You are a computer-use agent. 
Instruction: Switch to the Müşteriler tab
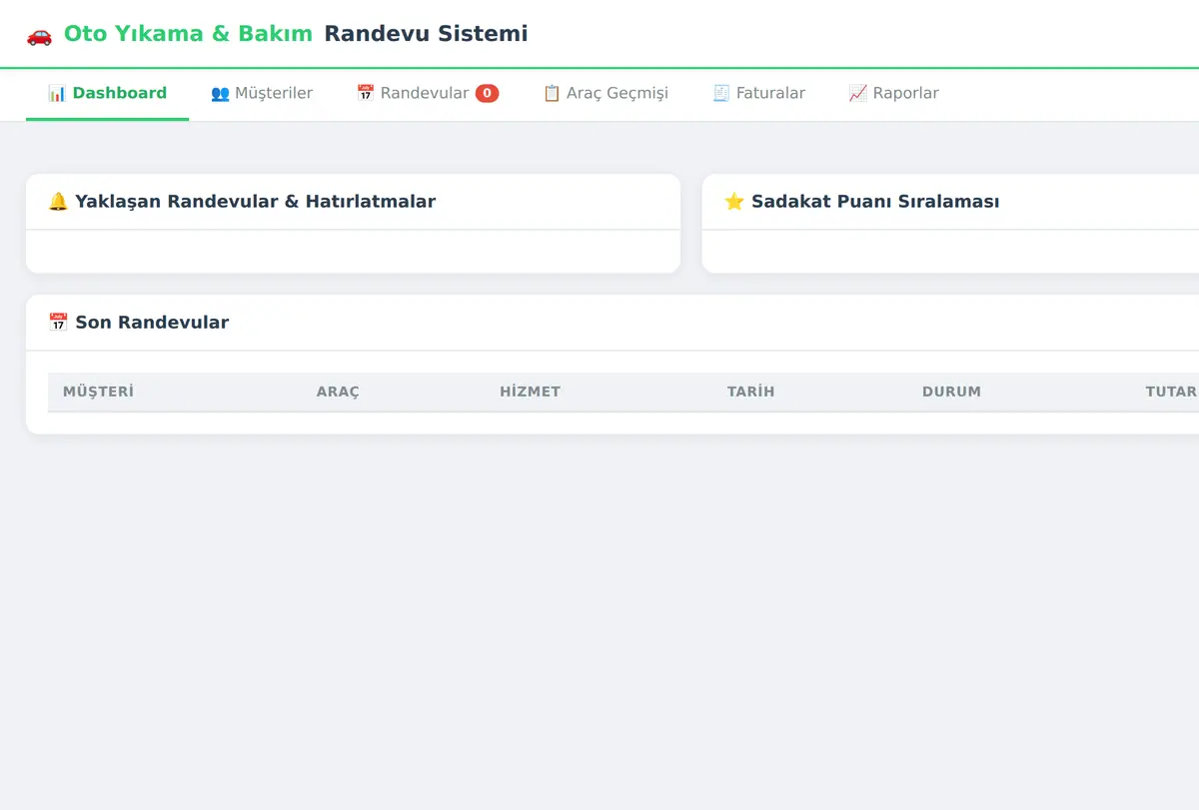tap(262, 94)
